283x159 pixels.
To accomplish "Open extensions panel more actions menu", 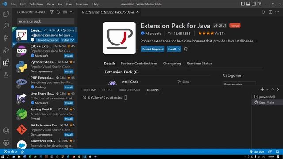I will [x=72, y=12].
